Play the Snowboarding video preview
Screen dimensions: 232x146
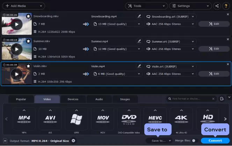tap(17, 24)
